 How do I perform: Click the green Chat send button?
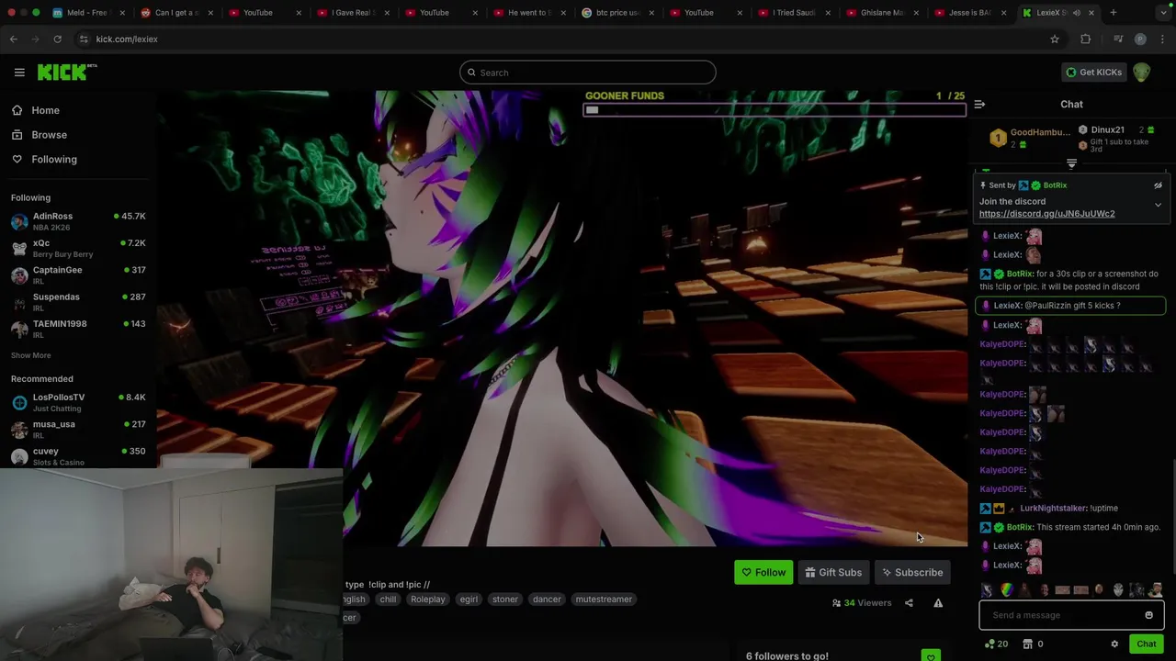[x=1146, y=644]
